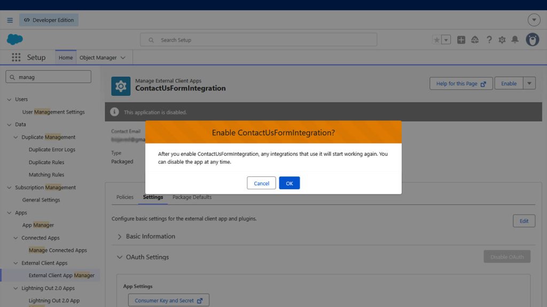Open the hamburger menu icon
Viewport: 547px width, 307px height.
10,20
